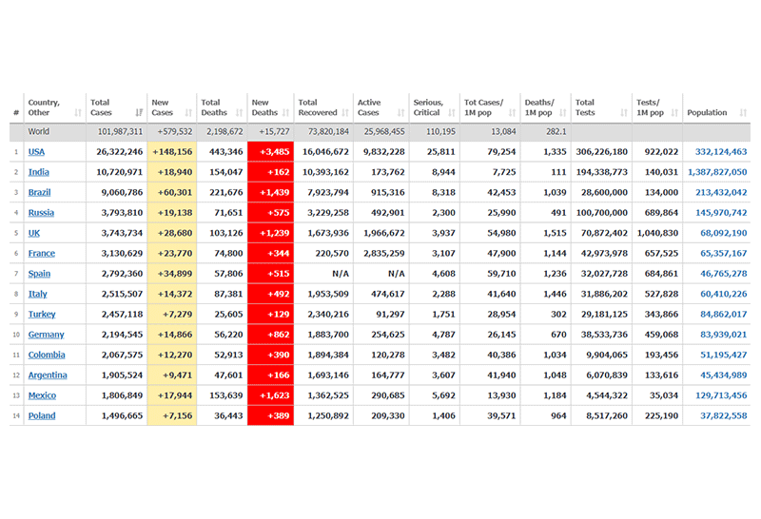761x519 pixels.
Task: Open the India country link
Action: 38,172
